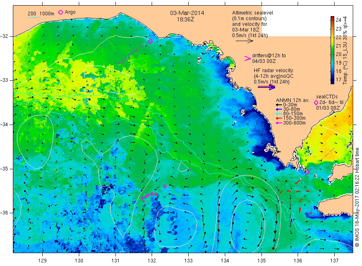Click the 132 longitude axis label

tap(152, 261)
